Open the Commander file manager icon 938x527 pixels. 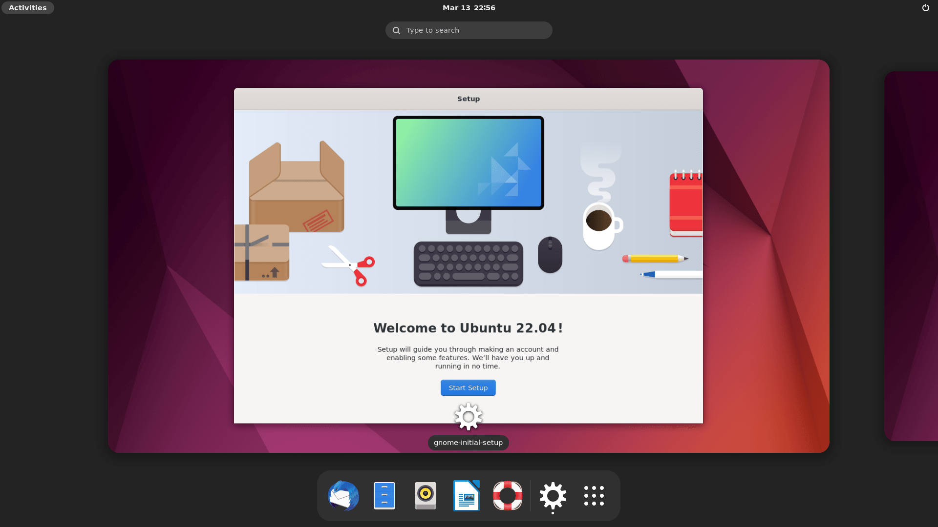point(384,495)
